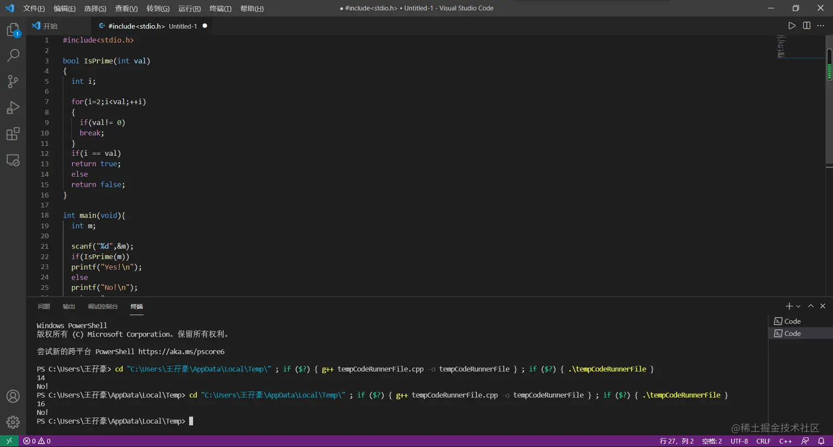Viewport: 833px width, 447px height.
Task: Open the Source Control view
Action: (13, 82)
